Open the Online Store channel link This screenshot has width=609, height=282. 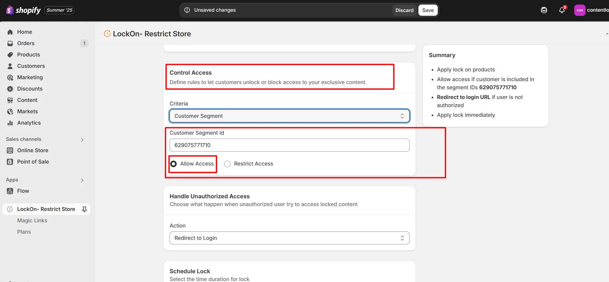coord(33,150)
